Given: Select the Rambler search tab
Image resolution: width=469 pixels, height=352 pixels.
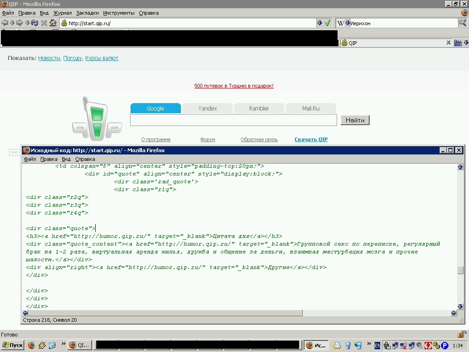Looking at the screenshot, I should [x=259, y=108].
